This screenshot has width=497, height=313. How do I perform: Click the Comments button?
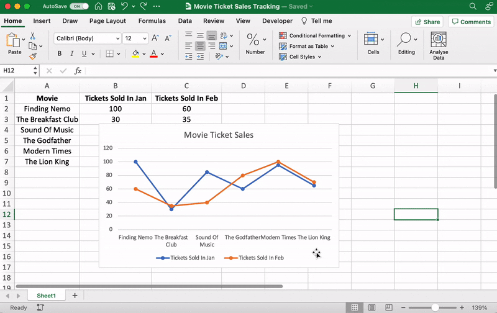[x=471, y=22]
